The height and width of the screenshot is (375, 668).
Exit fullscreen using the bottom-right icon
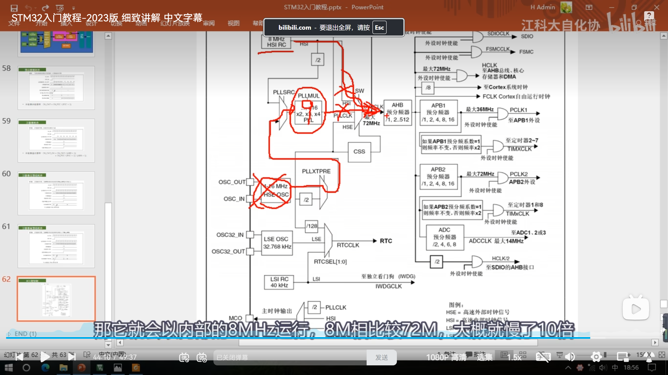coord(649,357)
